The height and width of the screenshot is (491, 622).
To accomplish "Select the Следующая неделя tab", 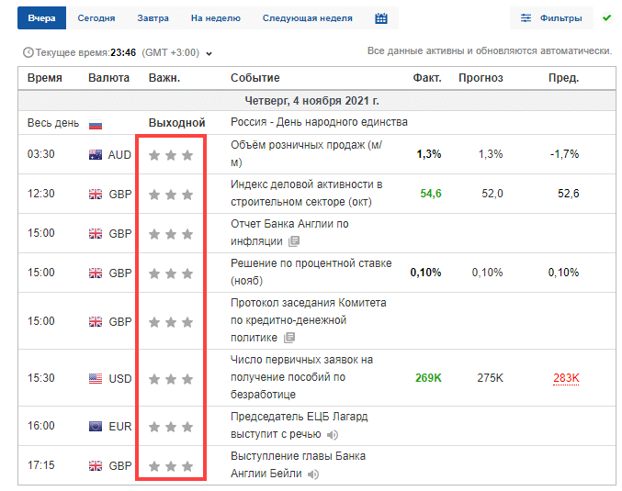I will [308, 18].
